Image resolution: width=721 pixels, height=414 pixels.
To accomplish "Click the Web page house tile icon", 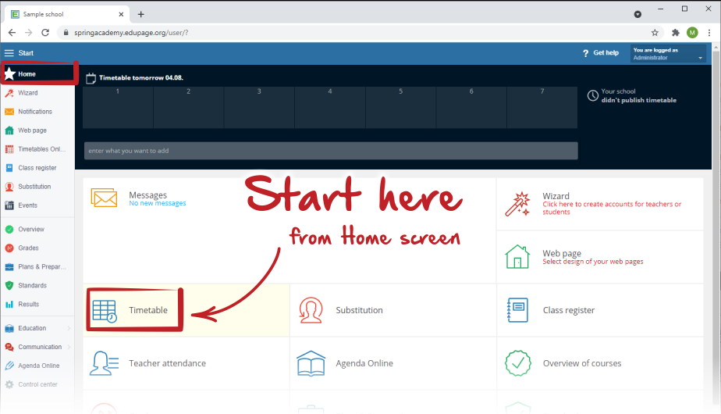I will (x=517, y=256).
